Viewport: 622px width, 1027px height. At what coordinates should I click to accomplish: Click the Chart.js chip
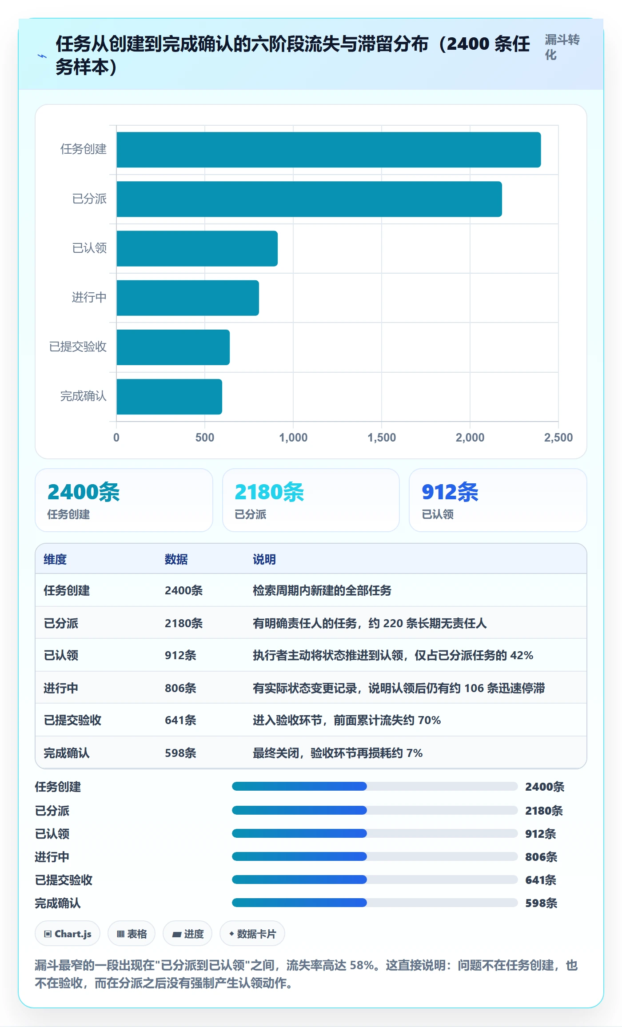pos(68,934)
